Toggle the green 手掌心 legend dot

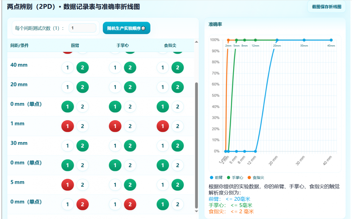pyautogui.click(x=229, y=177)
